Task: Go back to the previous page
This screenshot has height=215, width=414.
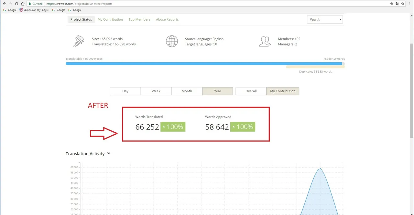Action: click(4, 4)
